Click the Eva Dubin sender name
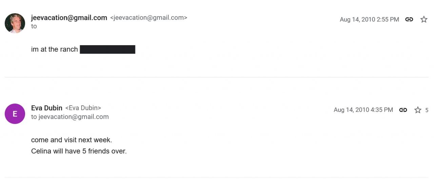 47,108
